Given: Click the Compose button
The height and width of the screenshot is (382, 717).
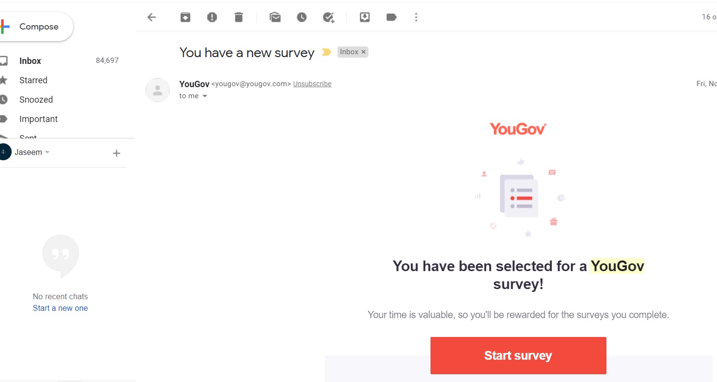Looking at the screenshot, I should coord(38,27).
